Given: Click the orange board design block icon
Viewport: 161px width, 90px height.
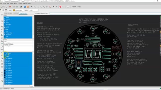Looking at the screenshot, I should pos(28,7).
